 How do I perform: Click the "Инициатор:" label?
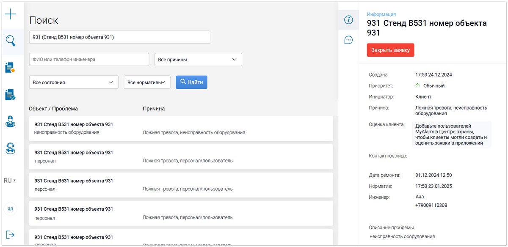(x=381, y=97)
